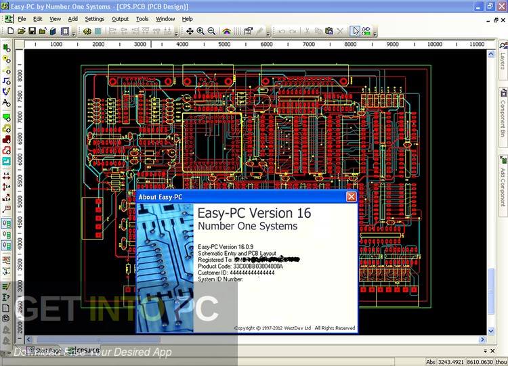Activate the pan (four-arrow move) tool
508x366 pixels.
190,31
